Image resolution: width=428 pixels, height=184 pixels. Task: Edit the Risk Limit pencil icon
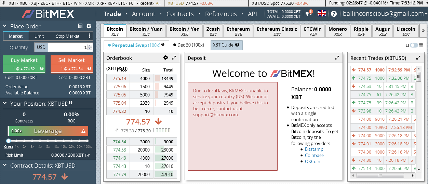(x=88, y=155)
